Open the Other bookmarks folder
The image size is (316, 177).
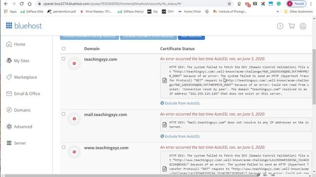pos(298,12)
